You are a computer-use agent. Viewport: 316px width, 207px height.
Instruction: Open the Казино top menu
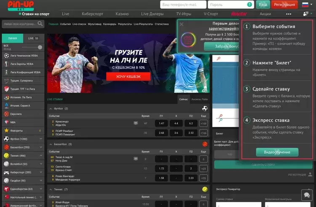click(122, 14)
